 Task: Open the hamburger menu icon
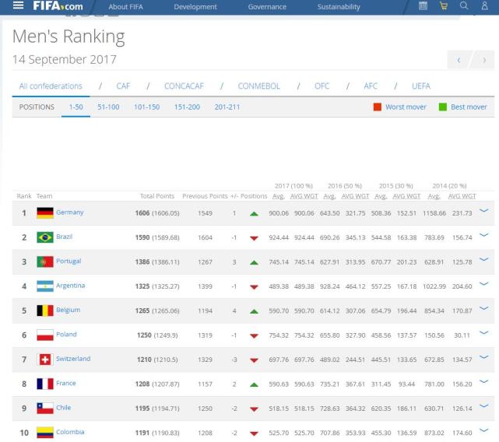pyautogui.click(x=18, y=5)
